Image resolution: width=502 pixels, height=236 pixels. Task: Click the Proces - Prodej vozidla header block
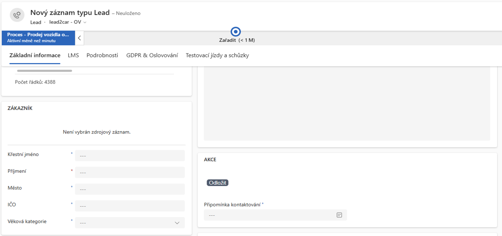(x=38, y=38)
